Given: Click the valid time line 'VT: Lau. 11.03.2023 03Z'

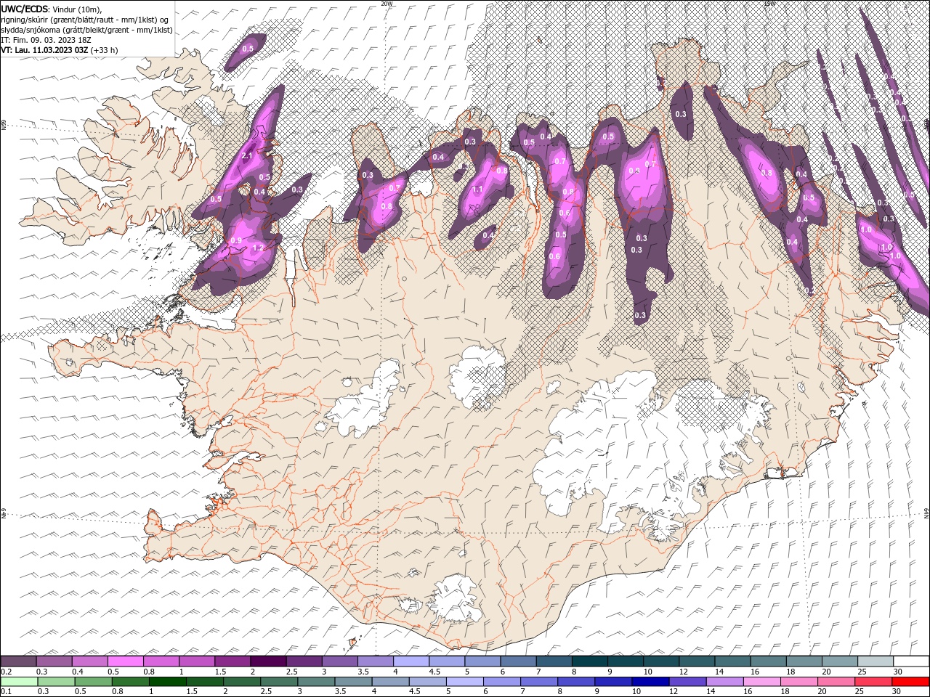Looking at the screenshot, I should pyautogui.click(x=45, y=50).
